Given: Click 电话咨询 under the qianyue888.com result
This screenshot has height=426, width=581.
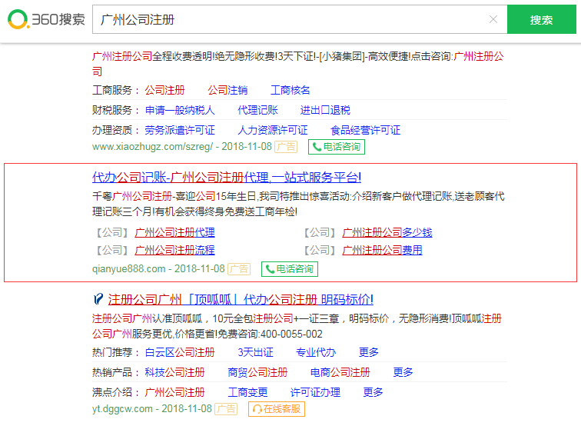Looking at the screenshot, I should pyautogui.click(x=290, y=268).
